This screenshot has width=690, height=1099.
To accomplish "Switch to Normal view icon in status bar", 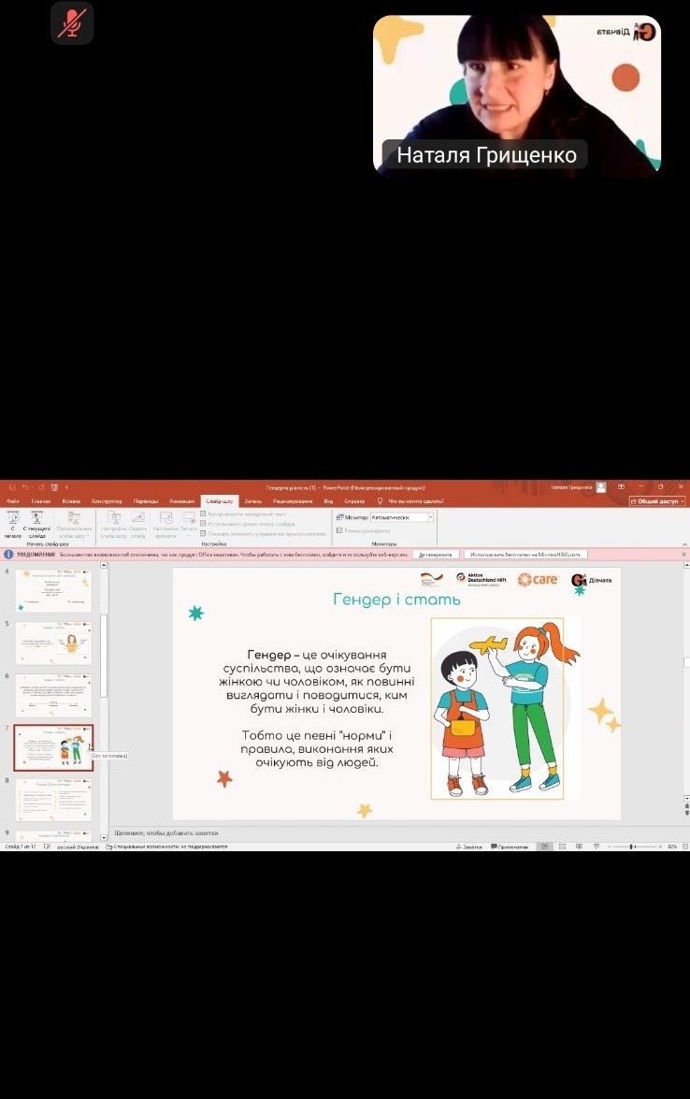I will [544, 846].
